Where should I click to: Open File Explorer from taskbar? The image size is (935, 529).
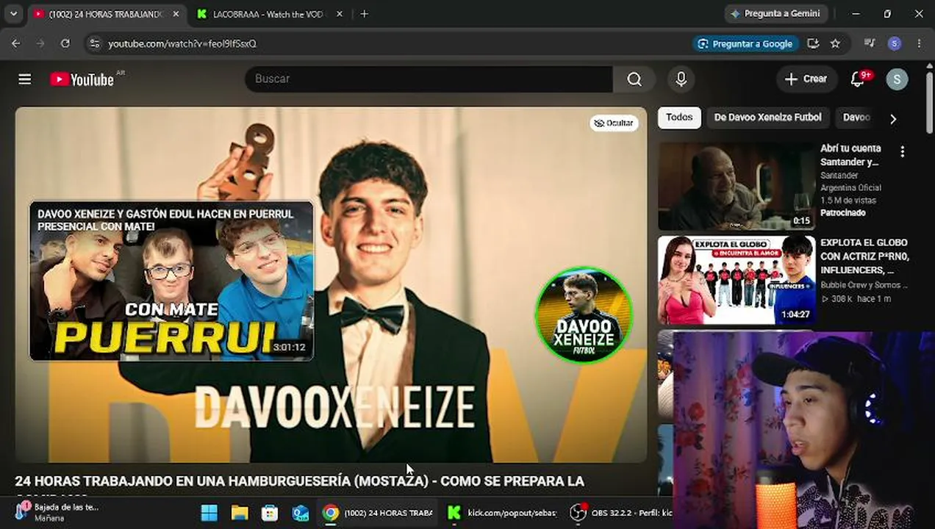point(240,512)
